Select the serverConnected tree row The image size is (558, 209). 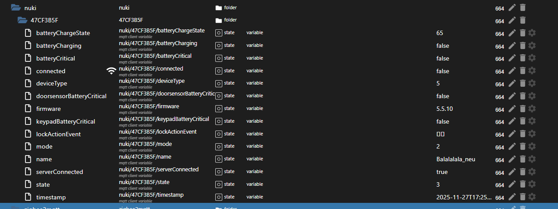point(279,172)
